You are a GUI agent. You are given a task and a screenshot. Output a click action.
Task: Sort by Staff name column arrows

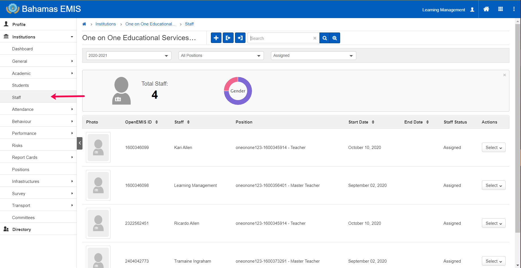pyautogui.click(x=188, y=122)
